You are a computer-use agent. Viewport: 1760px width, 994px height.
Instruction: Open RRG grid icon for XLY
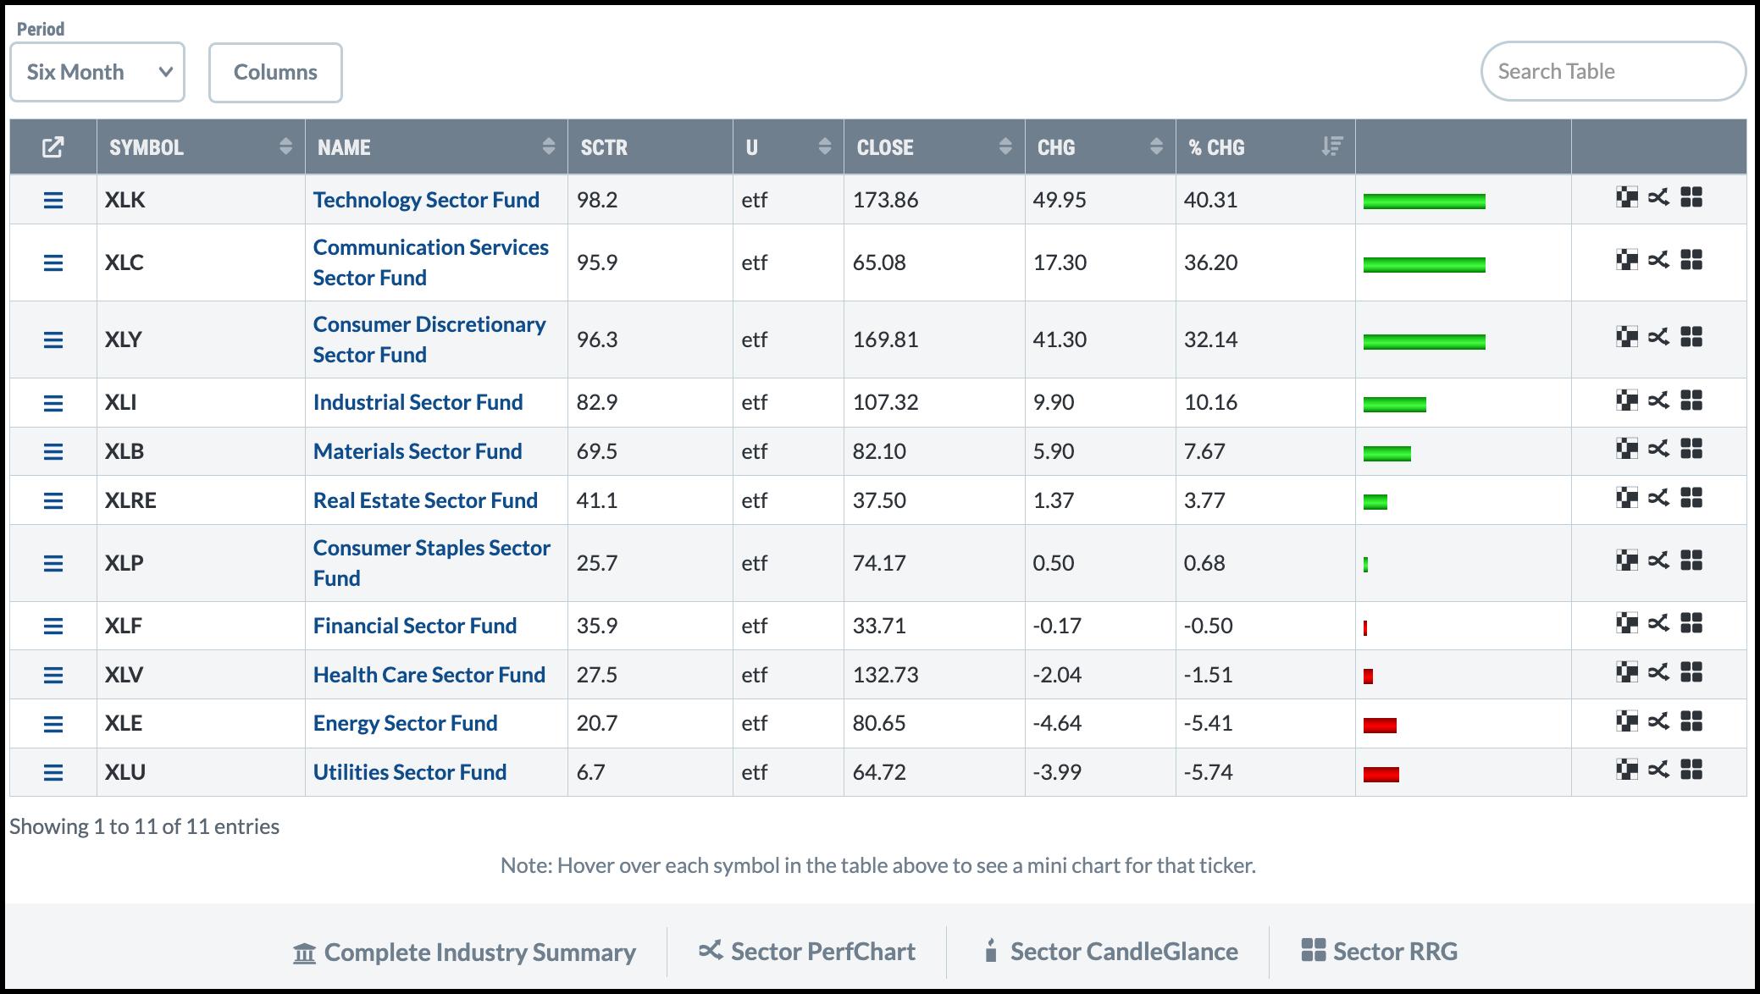[1691, 337]
